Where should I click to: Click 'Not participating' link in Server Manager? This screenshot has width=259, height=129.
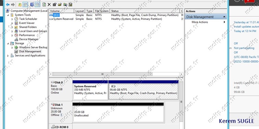tap(244, 48)
